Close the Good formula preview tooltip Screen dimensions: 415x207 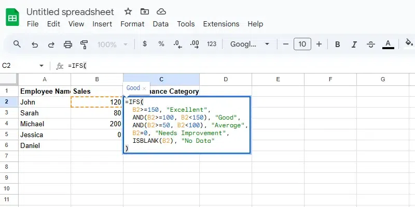point(144,88)
